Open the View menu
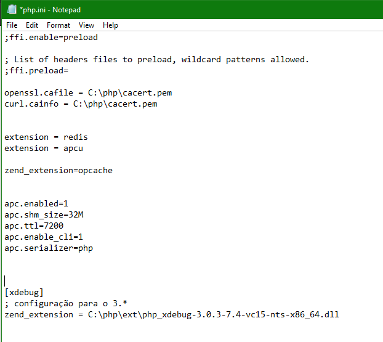 click(86, 25)
